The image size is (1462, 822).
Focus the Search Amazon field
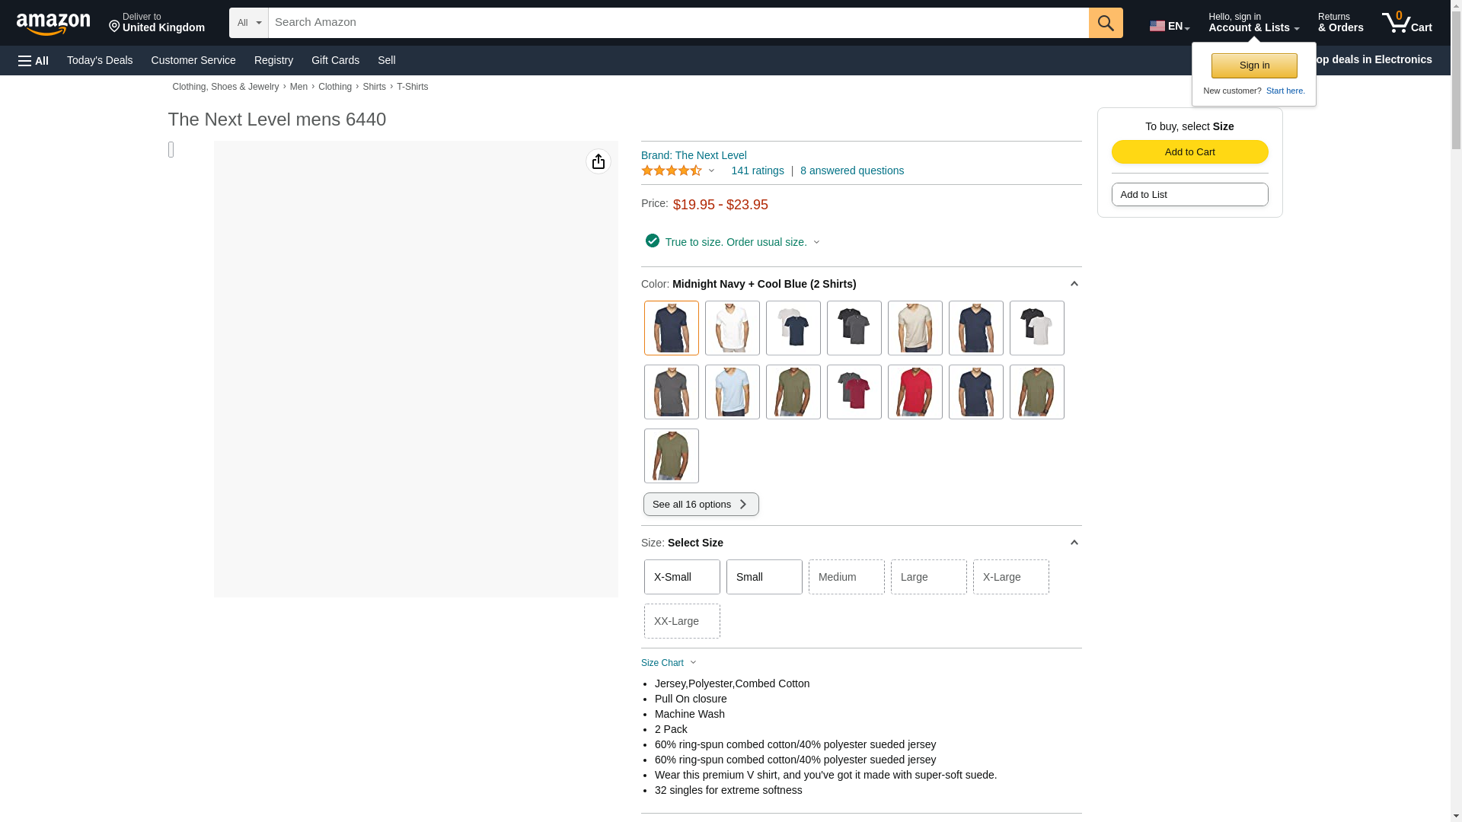[678, 23]
